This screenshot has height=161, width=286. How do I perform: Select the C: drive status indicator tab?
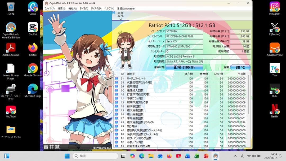click(x=120, y=16)
